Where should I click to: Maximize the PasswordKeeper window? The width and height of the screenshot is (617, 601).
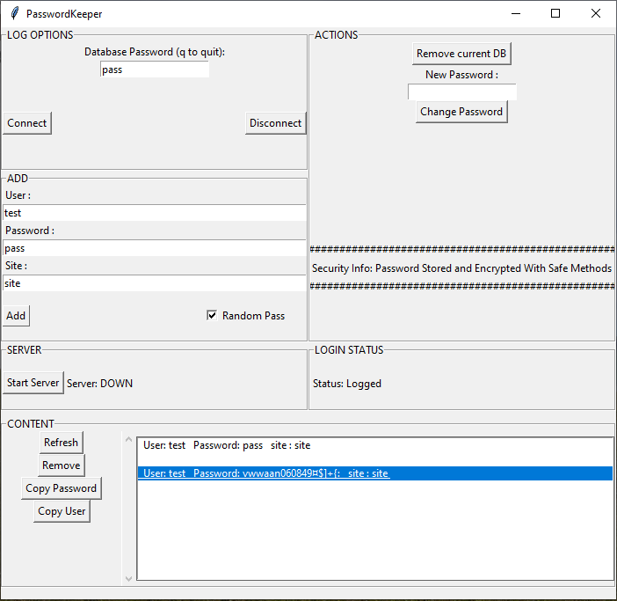555,14
